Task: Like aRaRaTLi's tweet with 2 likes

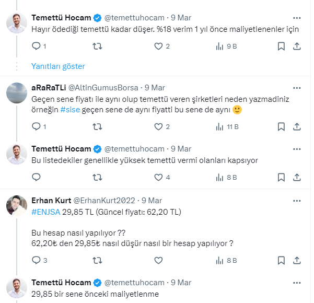Action: coord(159,126)
